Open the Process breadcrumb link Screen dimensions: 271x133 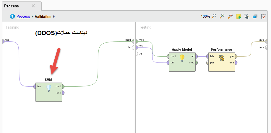click(x=23, y=17)
